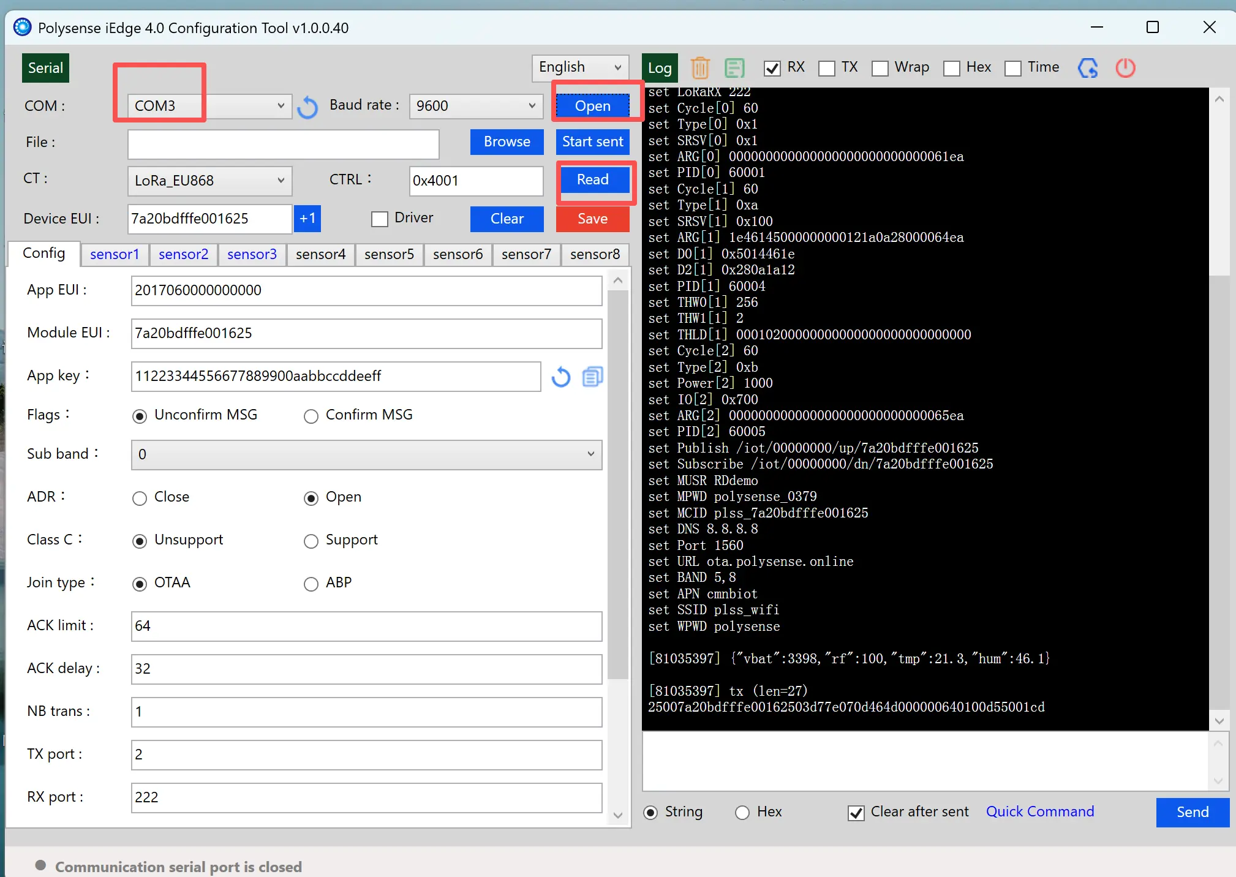Click the ACK limit input field
Image resolution: width=1236 pixels, height=877 pixels.
coord(366,627)
